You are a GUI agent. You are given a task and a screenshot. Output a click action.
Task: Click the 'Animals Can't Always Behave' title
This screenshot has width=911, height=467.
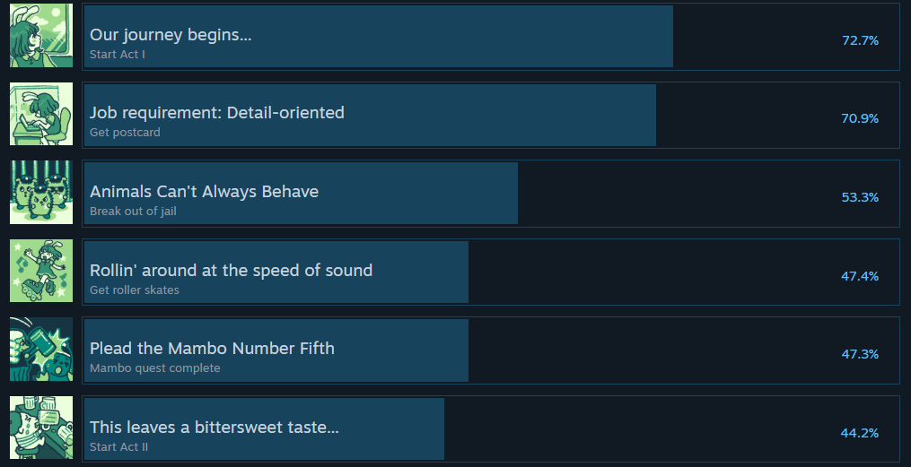[204, 192]
